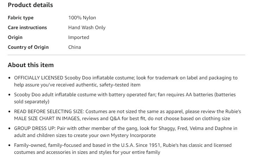Click the "sold separately)" text line

[32, 102]
